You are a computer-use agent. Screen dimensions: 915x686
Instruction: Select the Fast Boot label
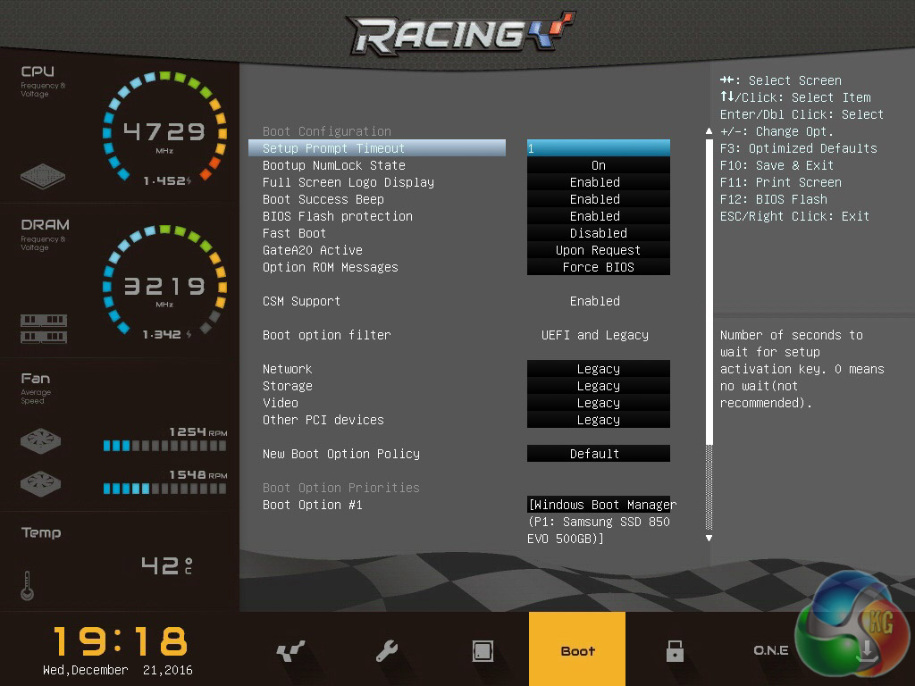[x=294, y=233]
